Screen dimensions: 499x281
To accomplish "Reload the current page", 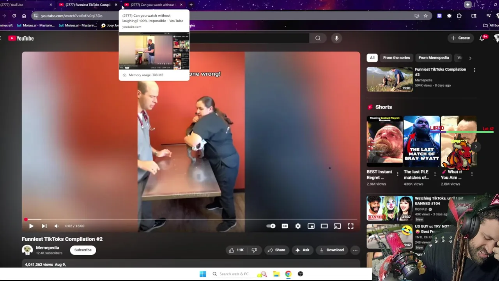I will [14, 16].
